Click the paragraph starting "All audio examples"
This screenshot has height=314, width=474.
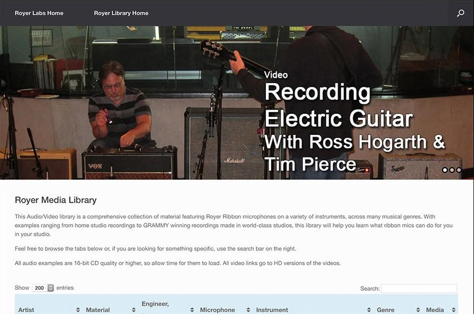[x=178, y=263]
